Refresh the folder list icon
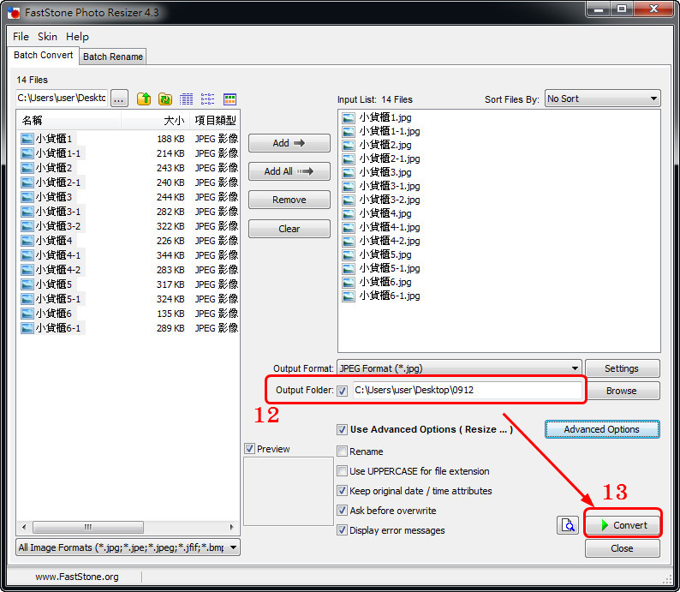 click(x=165, y=99)
